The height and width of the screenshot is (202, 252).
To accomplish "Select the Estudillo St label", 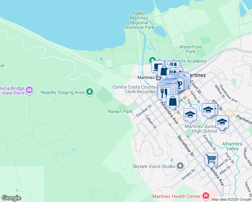I will [x=210, y=143].
